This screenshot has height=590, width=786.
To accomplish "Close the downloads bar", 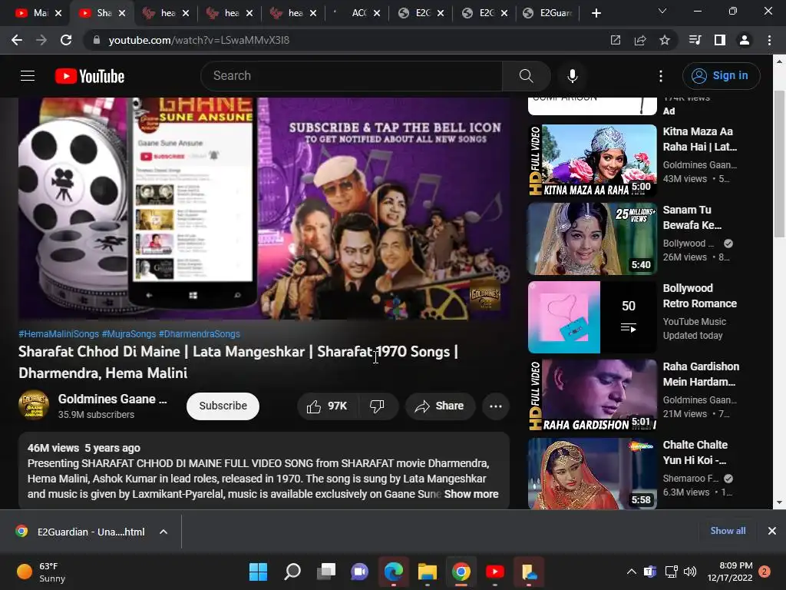I will (772, 531).
